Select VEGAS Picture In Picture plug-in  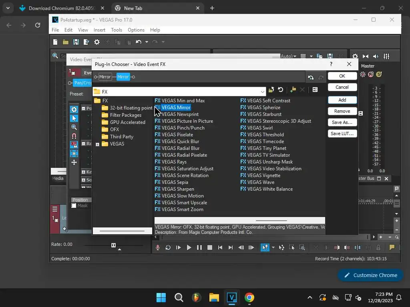tap(184, 121)
